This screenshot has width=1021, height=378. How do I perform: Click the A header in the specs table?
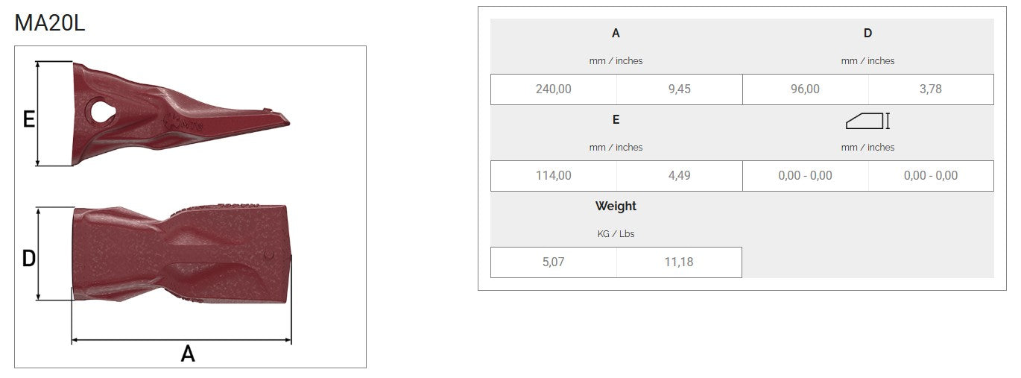616,33
